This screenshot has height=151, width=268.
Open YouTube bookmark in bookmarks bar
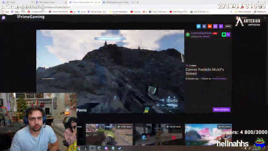tap(135, 12)
